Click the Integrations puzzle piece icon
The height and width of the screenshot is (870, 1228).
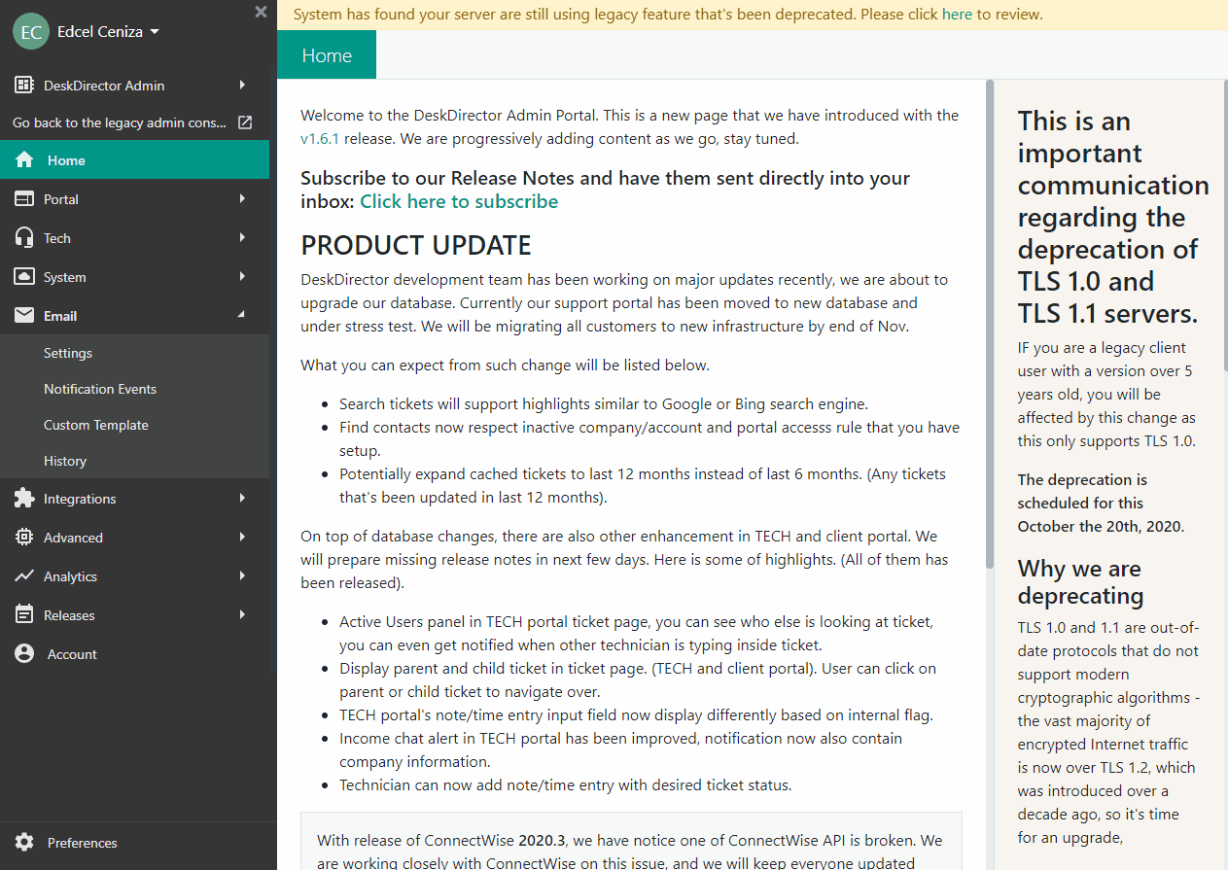24,499
